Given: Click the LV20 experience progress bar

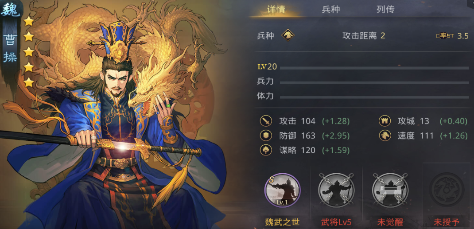Looking at the screenshot, I should pos(374,68).
